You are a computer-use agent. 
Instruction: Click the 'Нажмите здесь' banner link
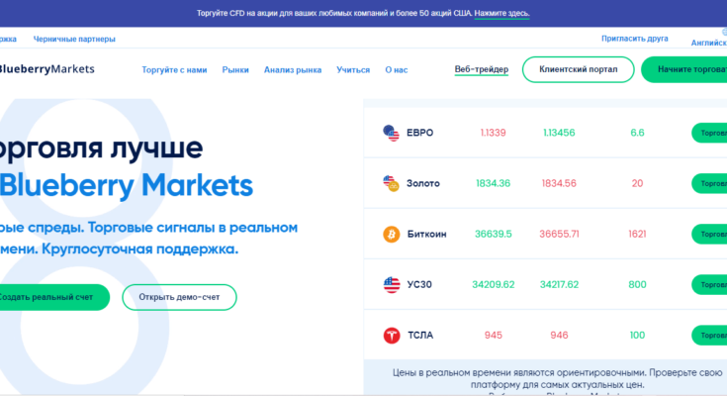click(501, 14)
